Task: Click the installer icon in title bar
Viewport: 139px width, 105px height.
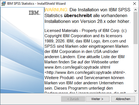Action: 3,4
